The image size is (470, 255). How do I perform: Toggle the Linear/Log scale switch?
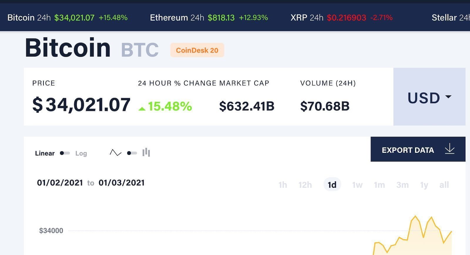[x=65, y=153]
